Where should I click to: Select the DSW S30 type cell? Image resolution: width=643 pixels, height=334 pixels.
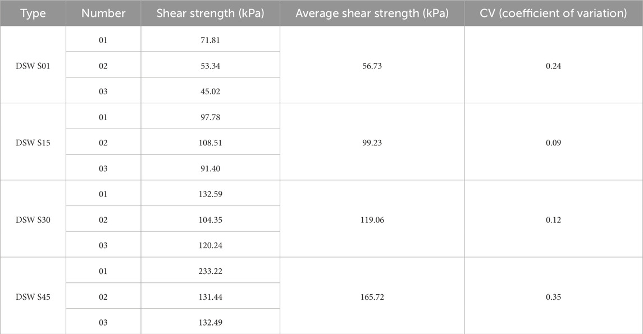33,220
